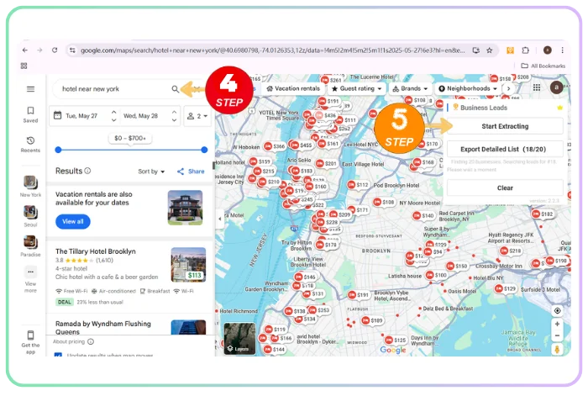The image size is (588, 396).
Task: Decrease the check-in date with down arrow
Action: (x=113, y=120)
